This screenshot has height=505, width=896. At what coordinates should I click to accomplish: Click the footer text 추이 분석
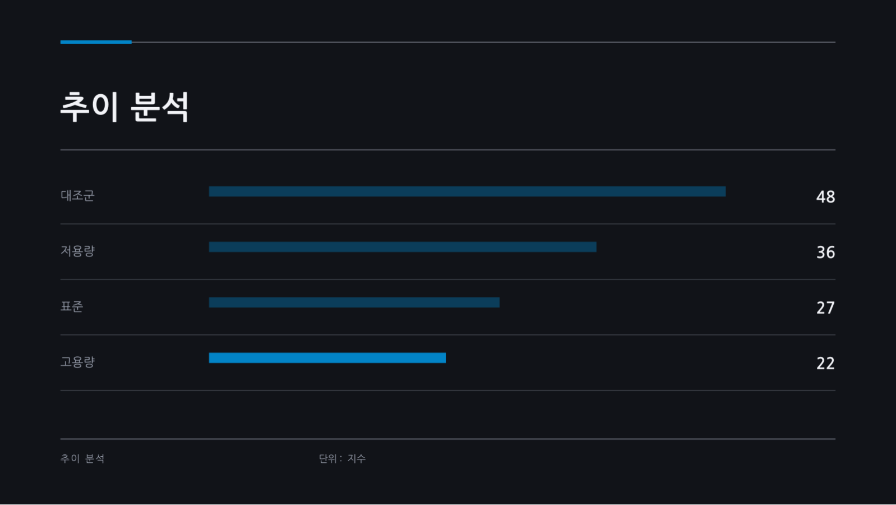click(x=82, y=458)
